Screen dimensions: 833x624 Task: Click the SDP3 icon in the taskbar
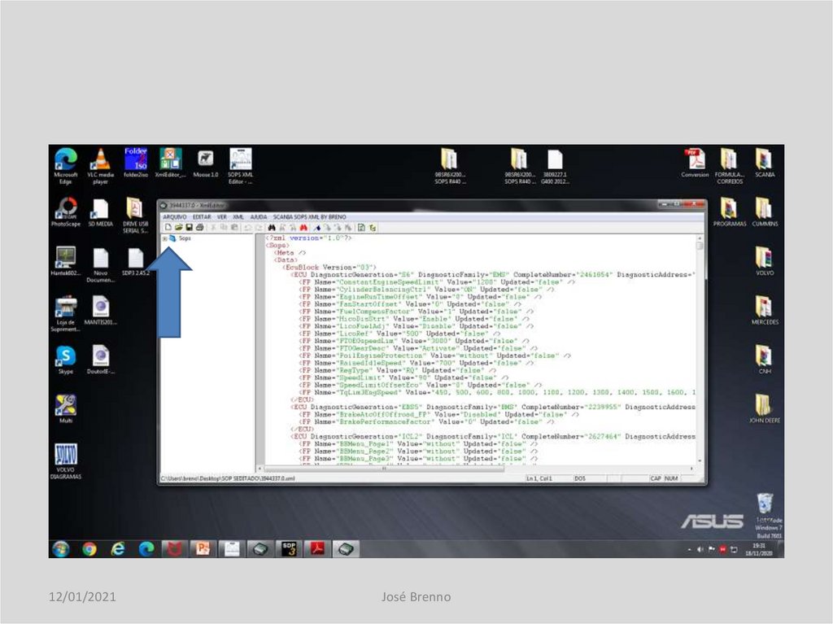click(288, 549)
